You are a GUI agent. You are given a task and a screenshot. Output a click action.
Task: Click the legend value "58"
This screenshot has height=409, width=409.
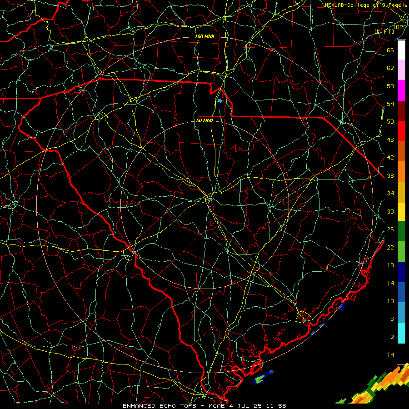pos(390,86)
